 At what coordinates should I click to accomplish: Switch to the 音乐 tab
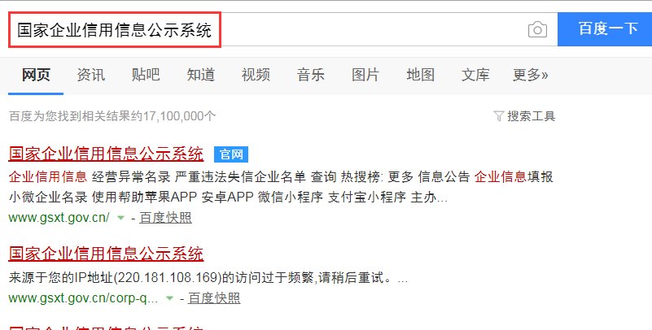(311, 75)
